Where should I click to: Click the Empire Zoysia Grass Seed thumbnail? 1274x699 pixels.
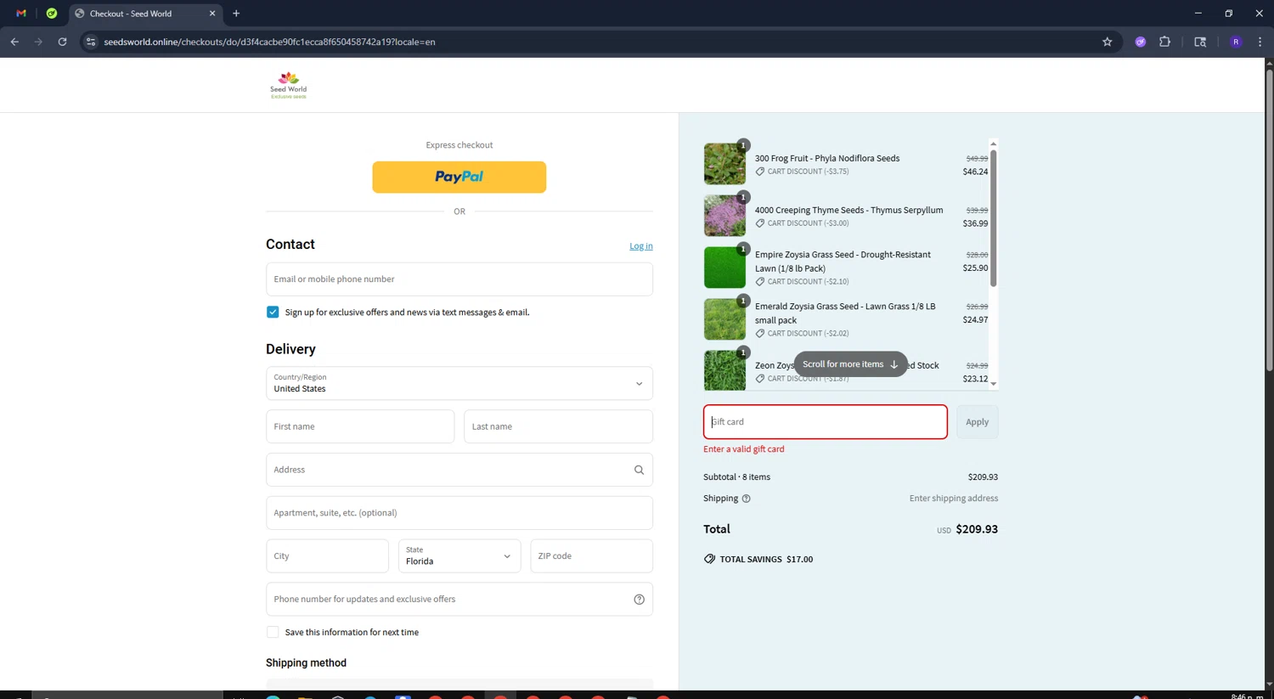click(x=724, y=268)
